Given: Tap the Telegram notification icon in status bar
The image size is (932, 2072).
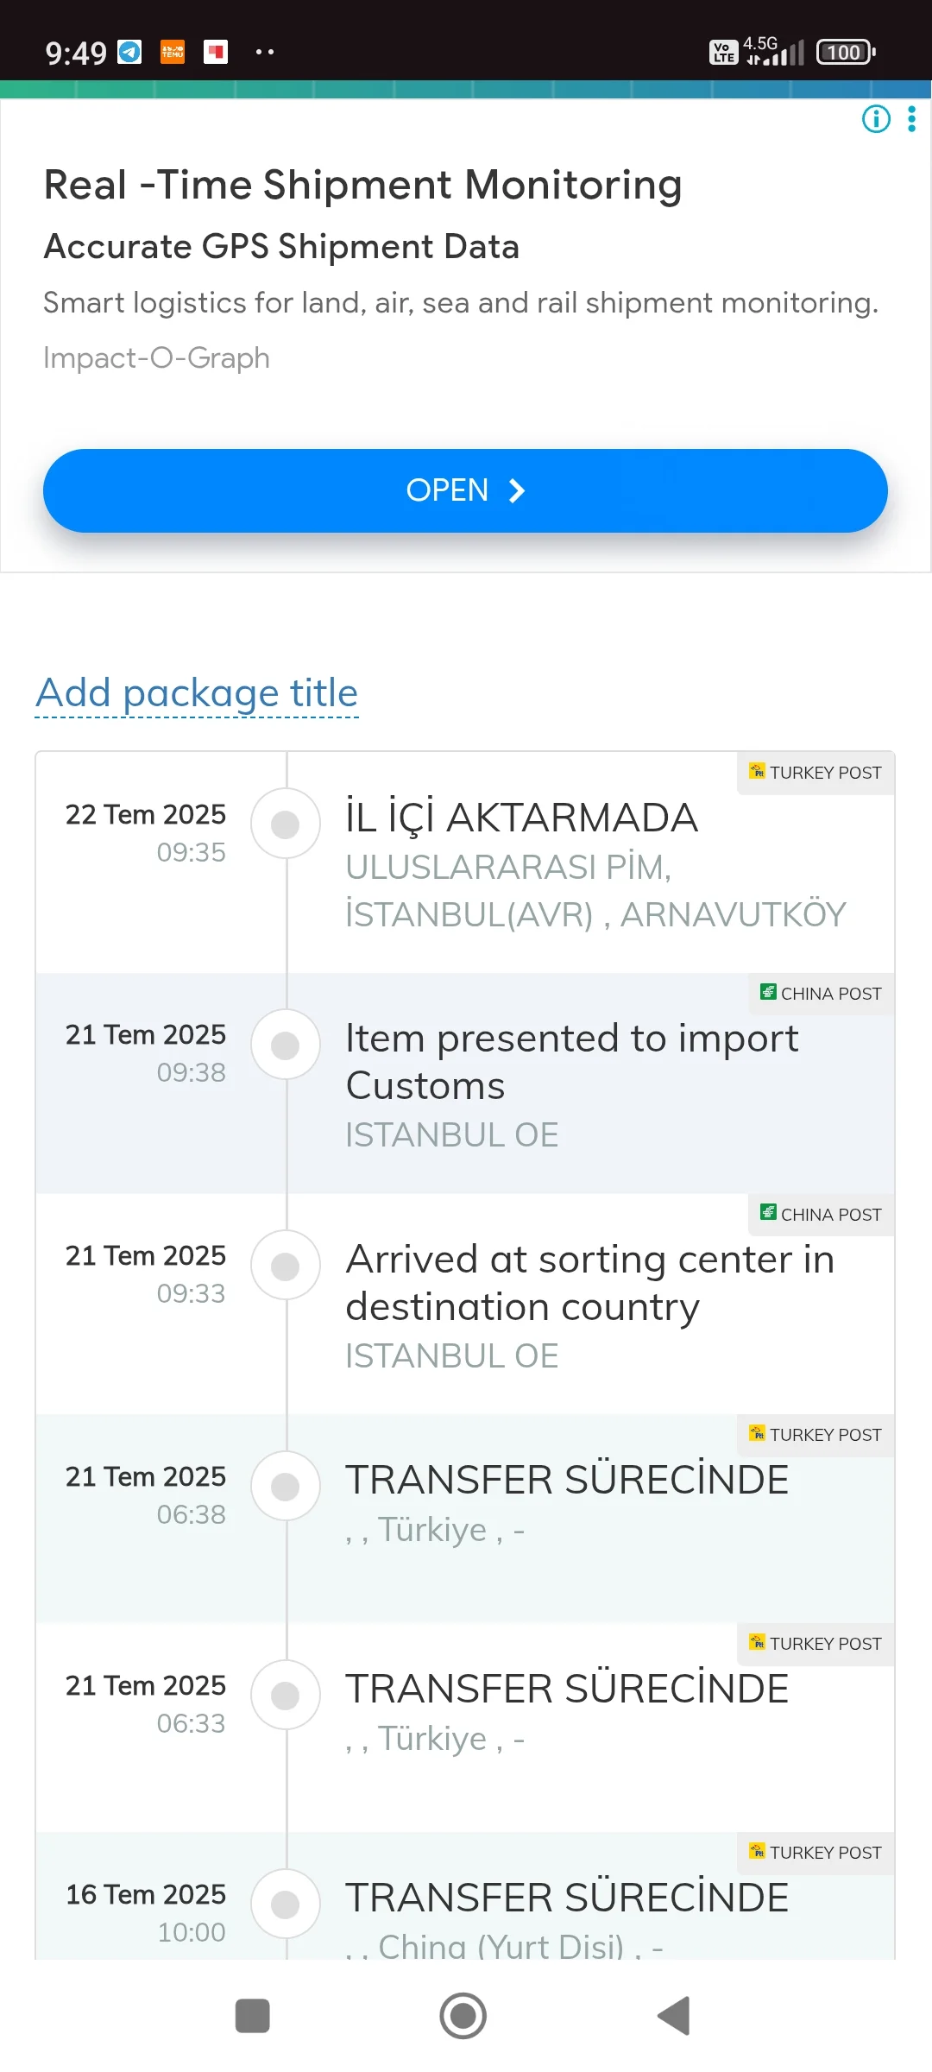Looking at the screenshot, I should [x=129, y=52].
